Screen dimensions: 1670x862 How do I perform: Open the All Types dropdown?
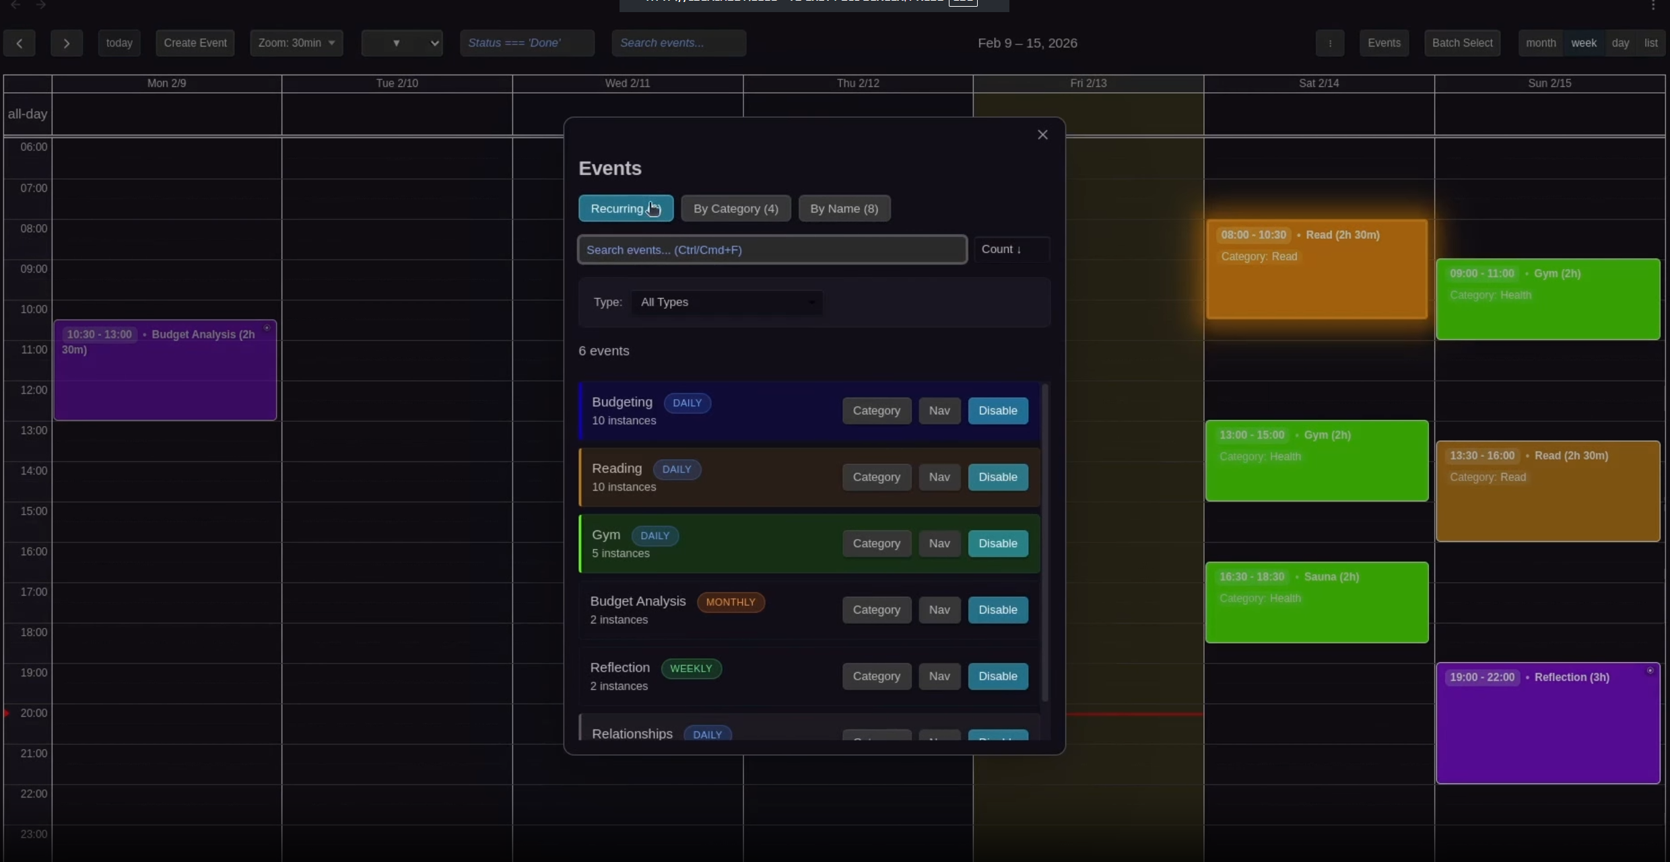(x=727, y=302)
